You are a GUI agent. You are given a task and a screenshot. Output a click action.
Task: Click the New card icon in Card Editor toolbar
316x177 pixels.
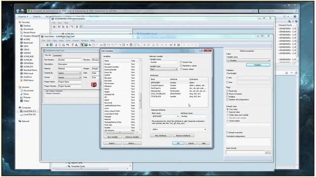click(43, 45)
